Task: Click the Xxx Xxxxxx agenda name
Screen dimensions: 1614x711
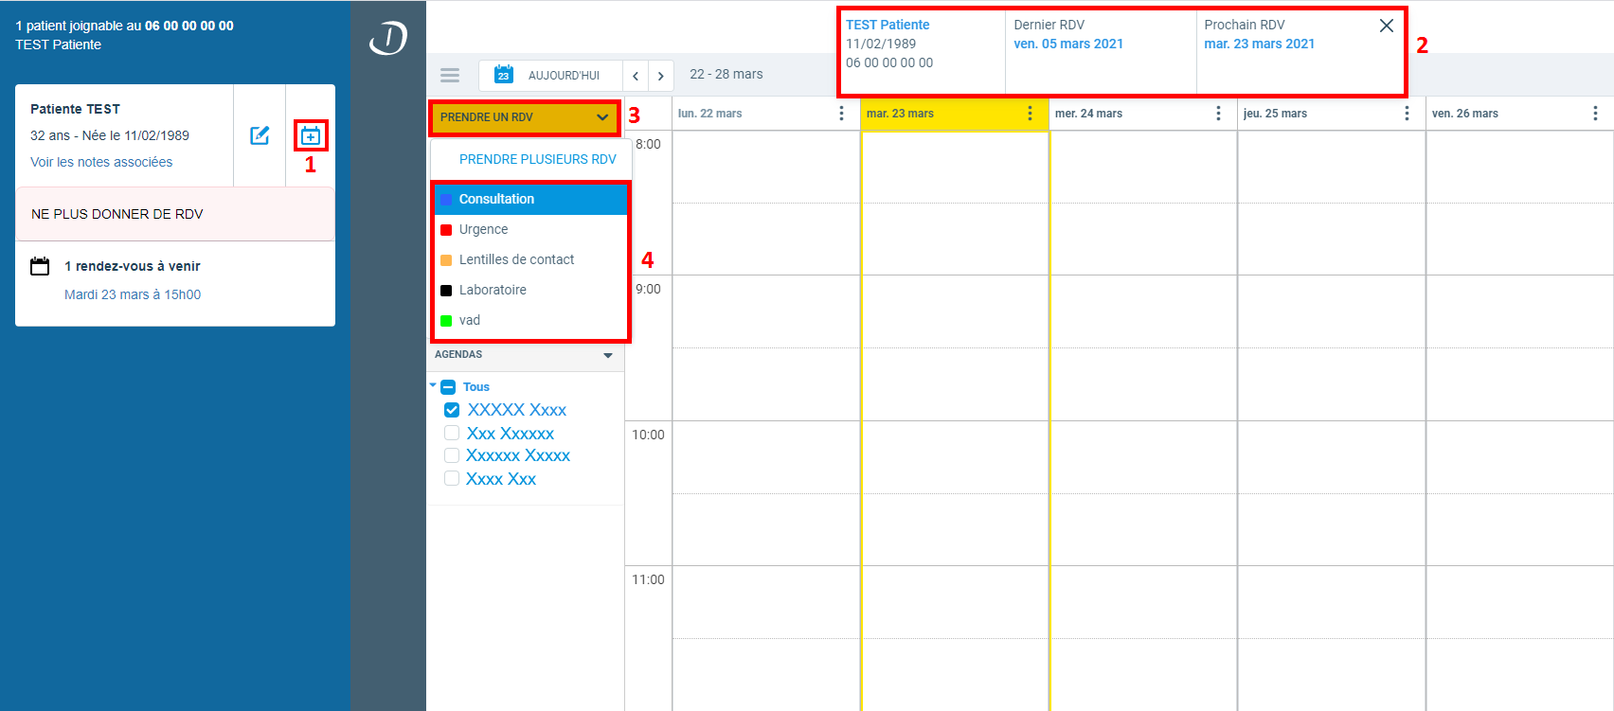Action: (x=511, y=434)
